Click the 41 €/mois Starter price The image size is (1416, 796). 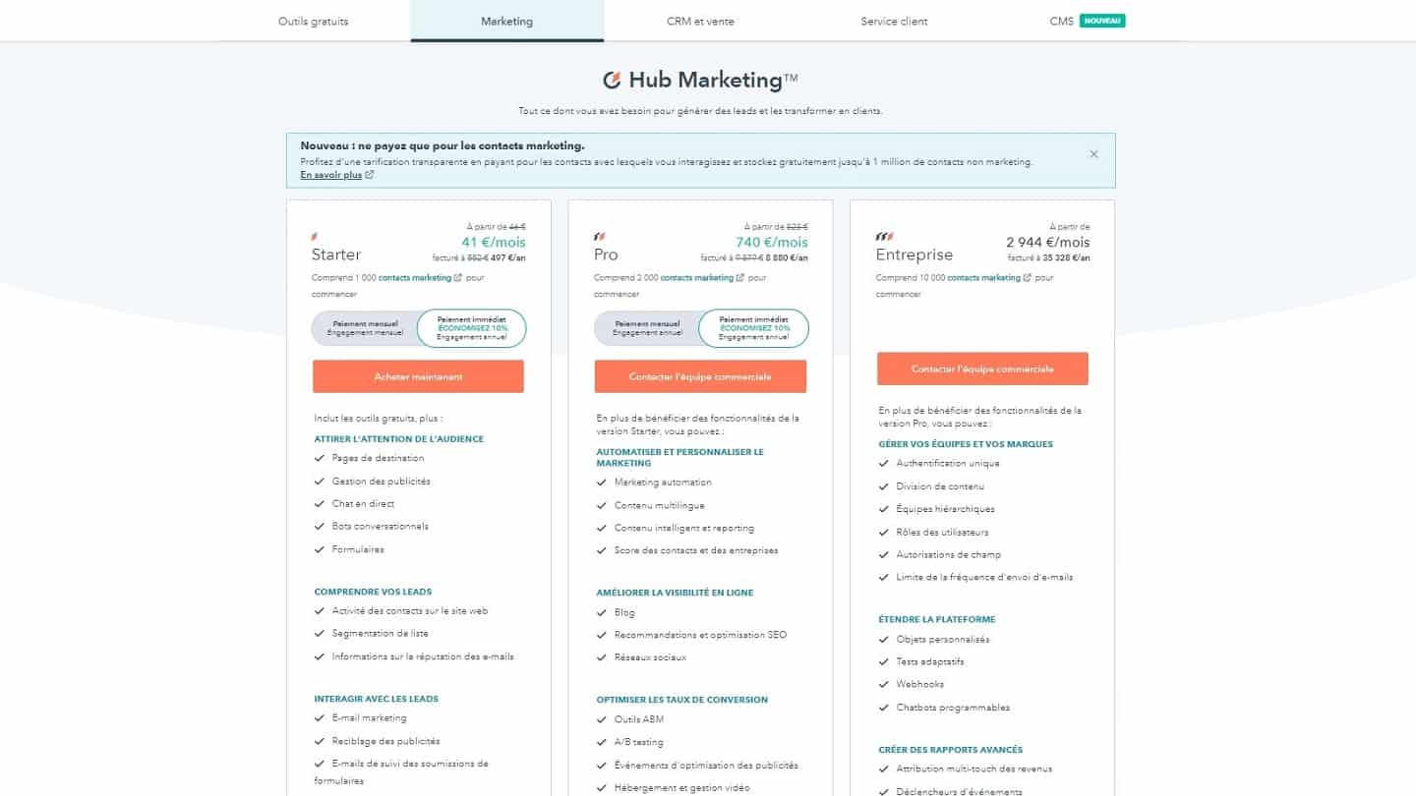tap(494, 242)
